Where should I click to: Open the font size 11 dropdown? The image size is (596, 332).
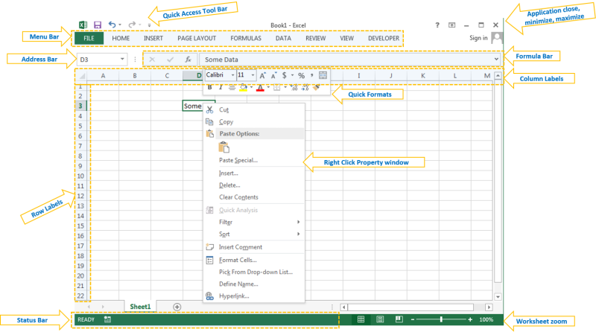pos(253,75)
